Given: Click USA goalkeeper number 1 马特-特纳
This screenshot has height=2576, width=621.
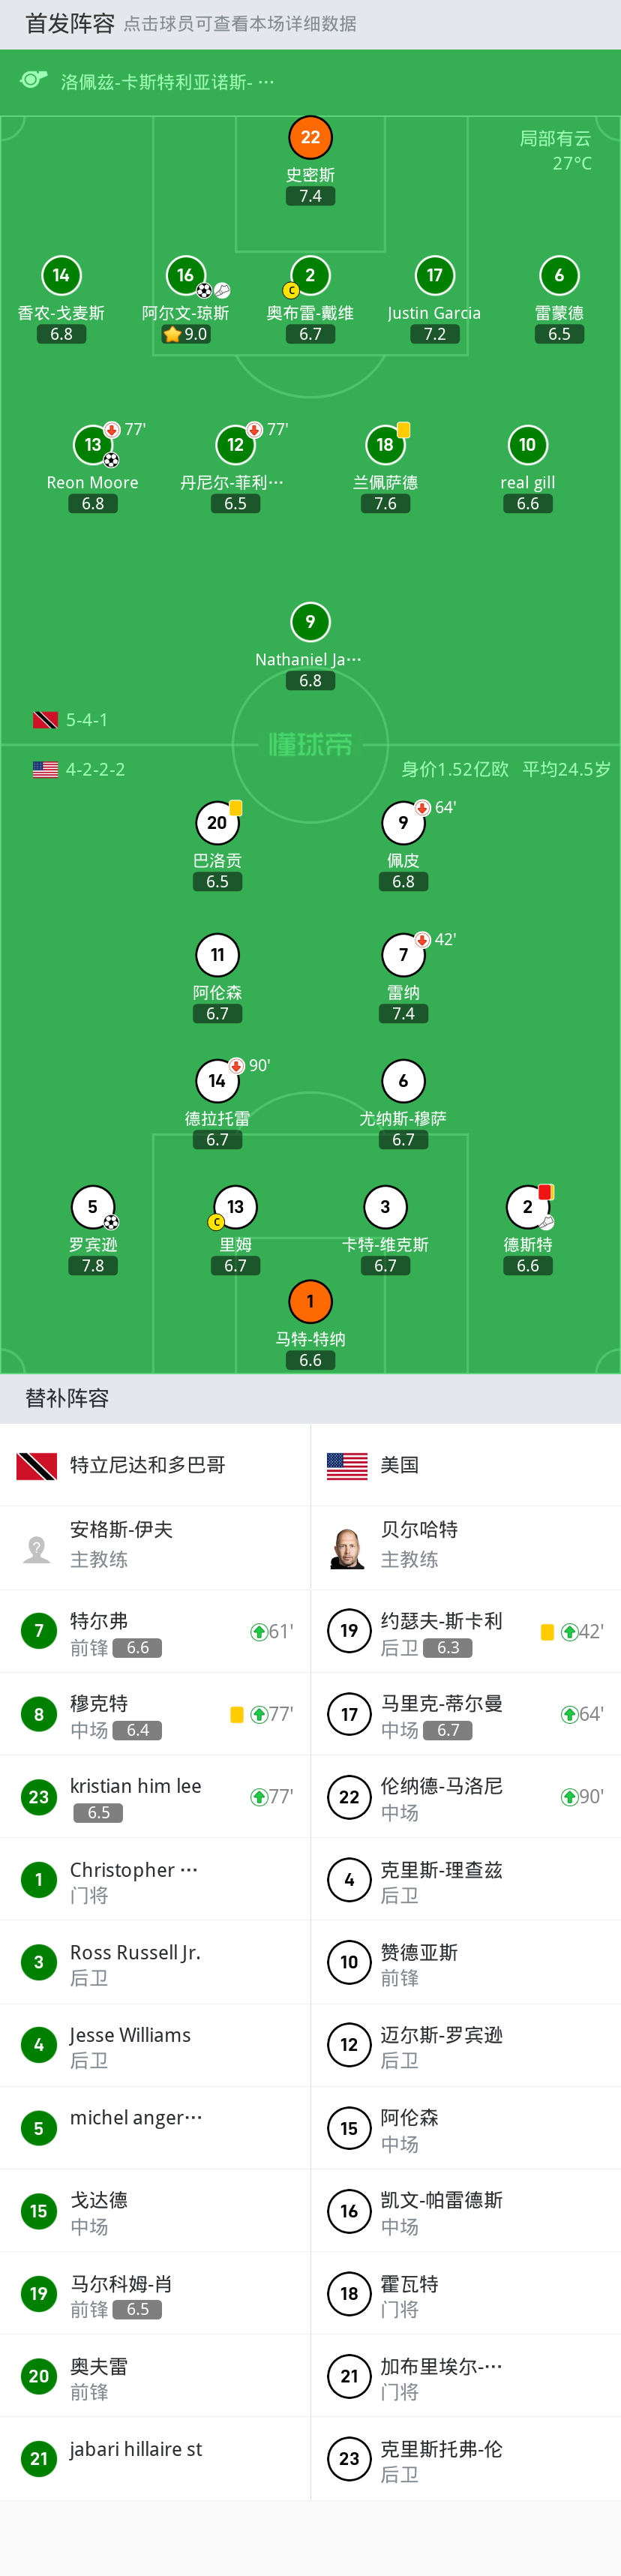Looking at the screenshot, I should pos(310,1301).
